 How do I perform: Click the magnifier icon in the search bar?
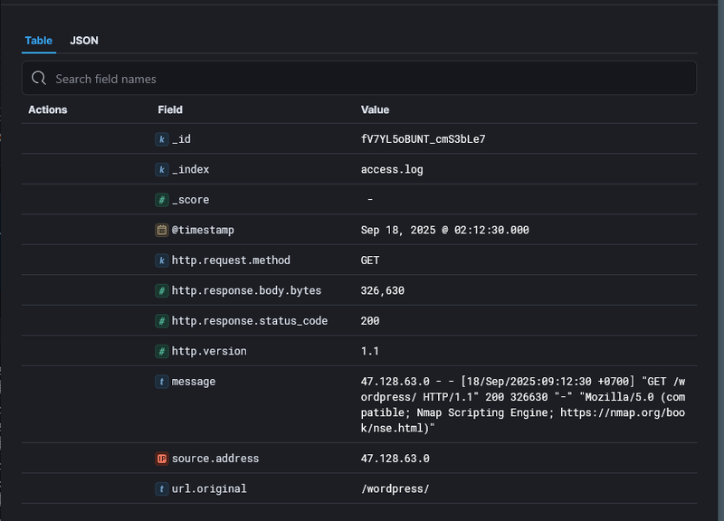pos(38,79)
